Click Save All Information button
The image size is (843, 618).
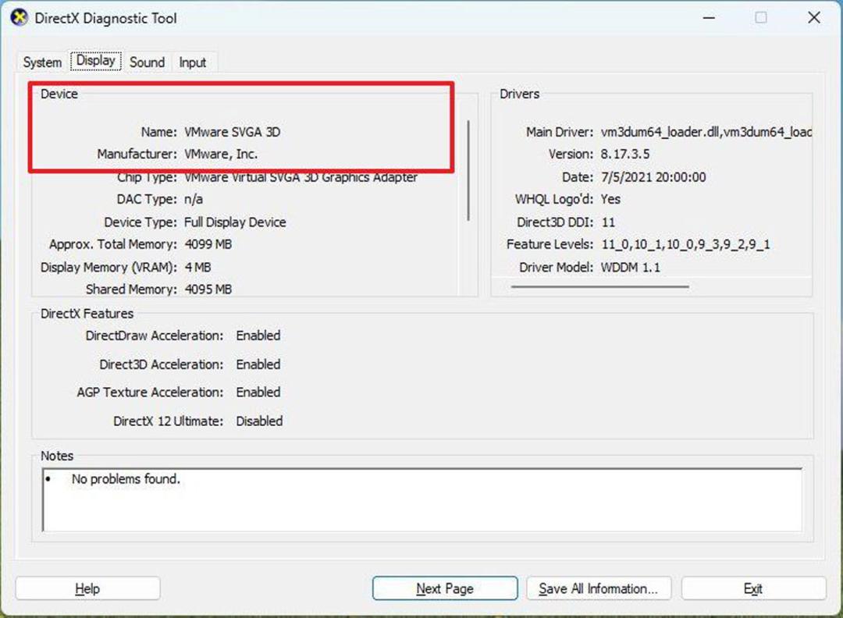(x=599, y=588)
